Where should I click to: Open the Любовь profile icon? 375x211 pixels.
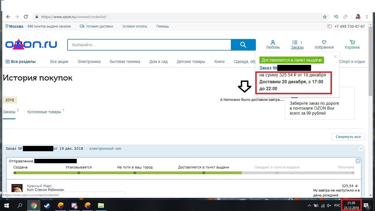(x=273, y=45)
